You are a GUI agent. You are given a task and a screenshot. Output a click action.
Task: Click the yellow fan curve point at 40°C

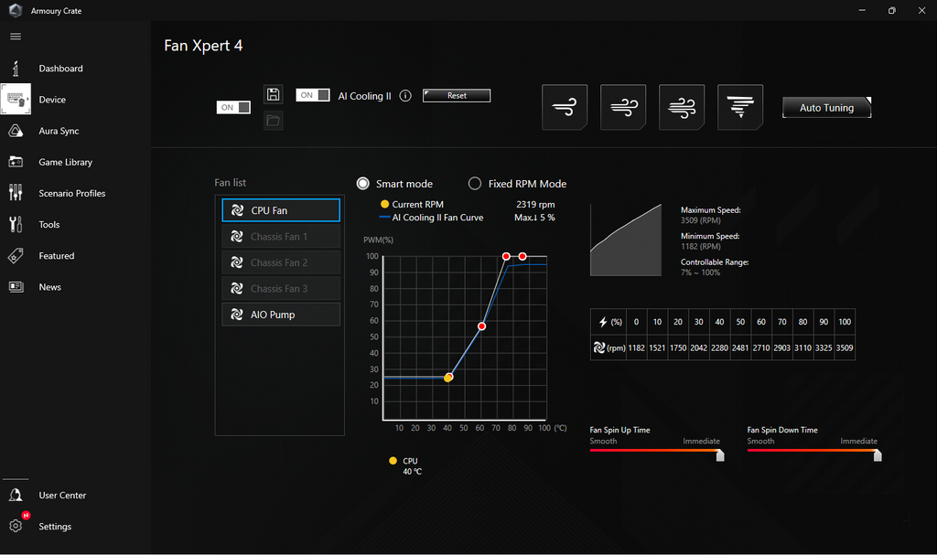click(448, 378)
